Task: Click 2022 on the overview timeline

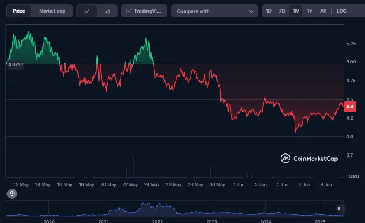Action: 157,221
